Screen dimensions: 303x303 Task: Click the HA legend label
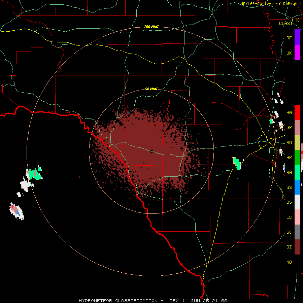[289, 112]
